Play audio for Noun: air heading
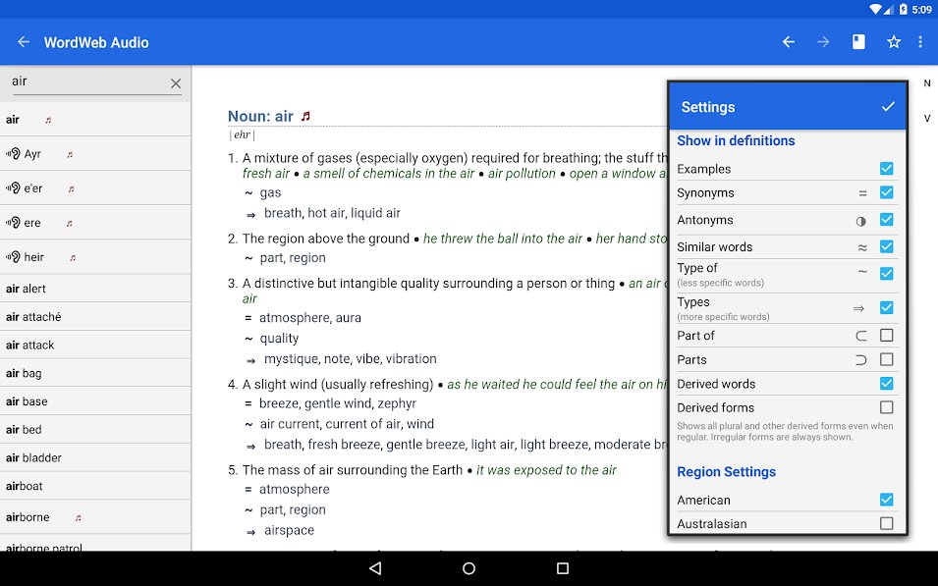The height and width of the screenshot is (586, 938). coord(305,116)
